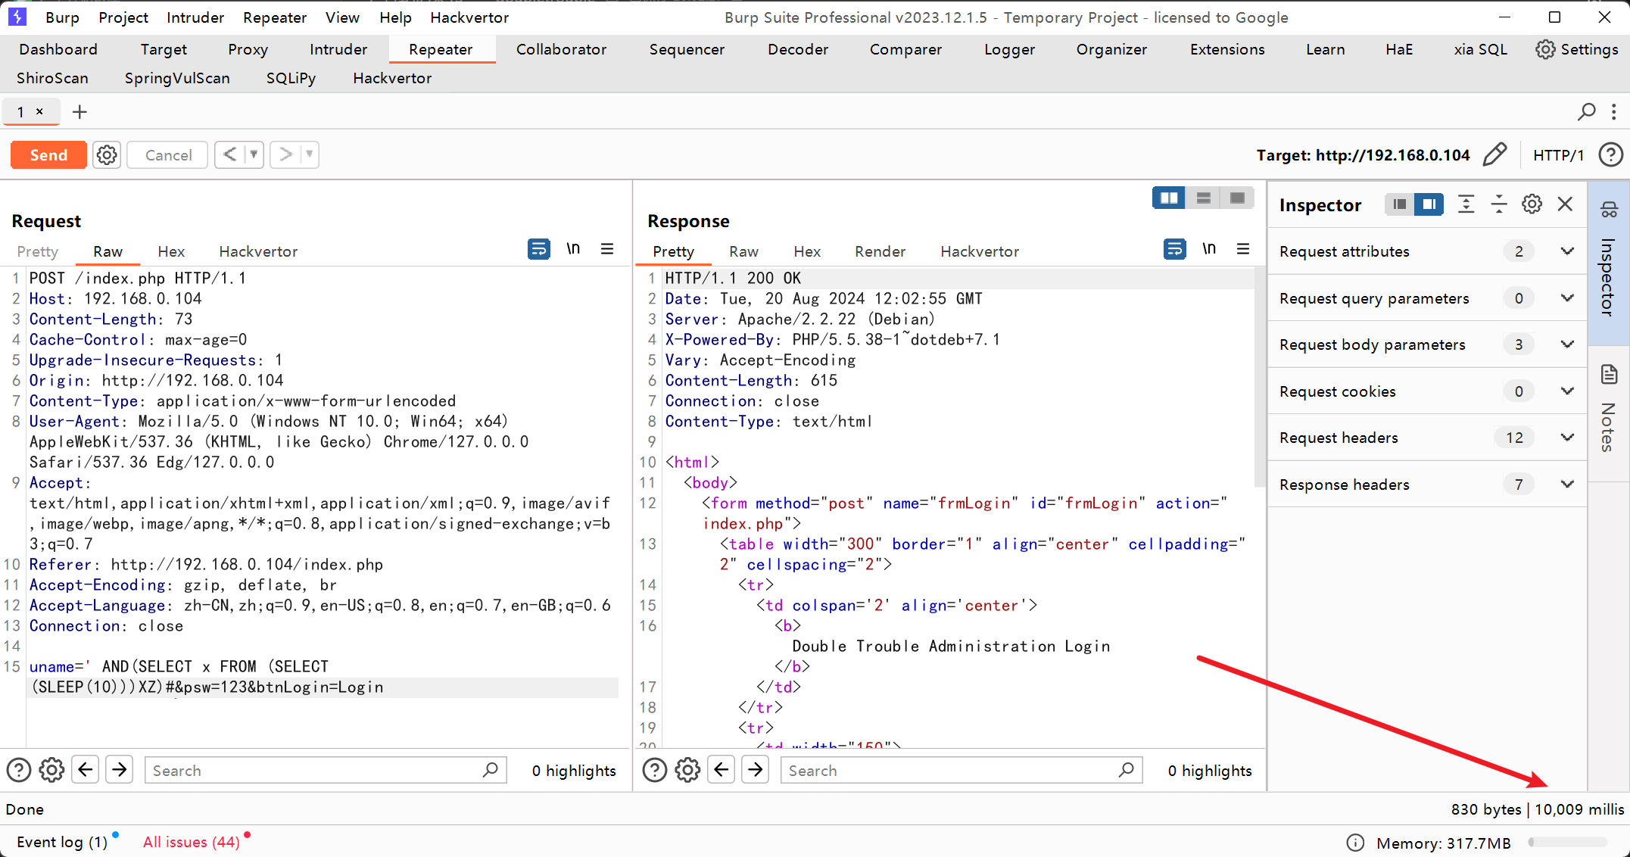Screen dimensions: 1630x857
Task: Open HTTP/1 protocol selector
Action: pos(1558,155)
